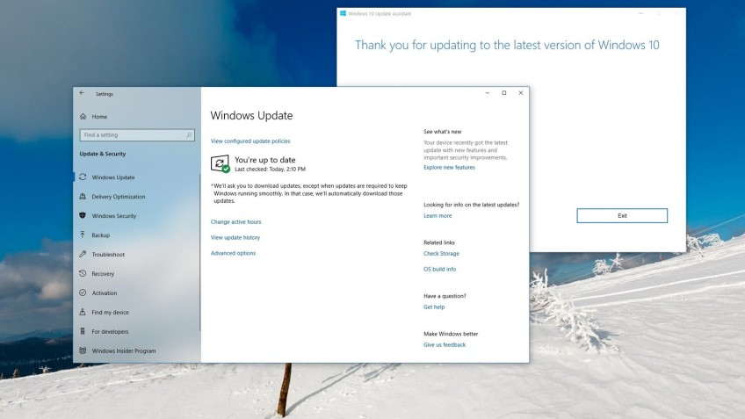This screenshot has width=745, height=419.
Task: Click Exit in the Update Assistant window
Action: (x=622, y=216)
